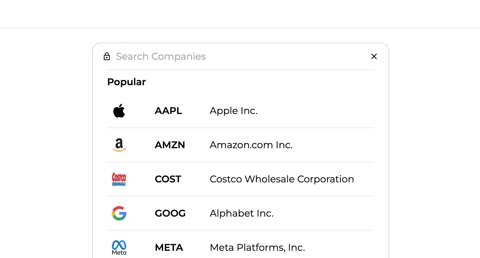Click the lock icon in search bar

click(107, 56)
